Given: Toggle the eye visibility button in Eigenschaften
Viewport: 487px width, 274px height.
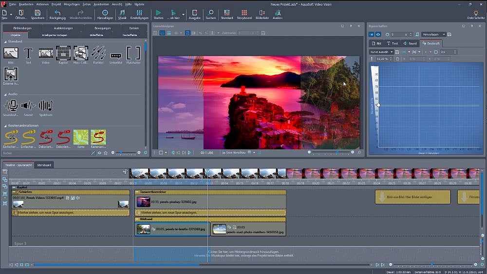Looking at the screenshot, I should pyautogui.click(x=378, y=35).
